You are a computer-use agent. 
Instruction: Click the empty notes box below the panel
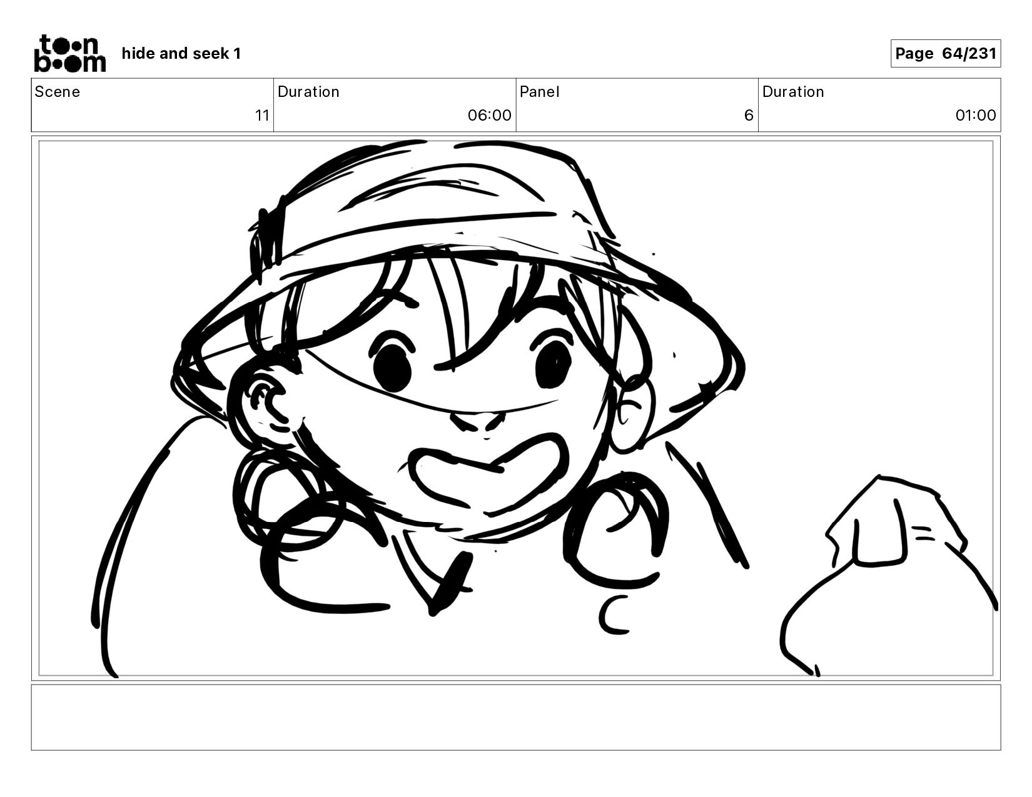(515, 717)
